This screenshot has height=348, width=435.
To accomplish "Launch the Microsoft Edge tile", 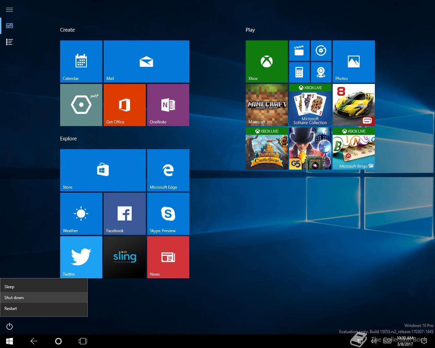I will coord(168,170).
